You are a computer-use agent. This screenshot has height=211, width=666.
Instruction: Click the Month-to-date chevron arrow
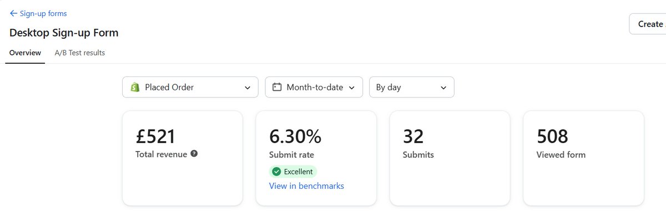click(x=352, y=88)
